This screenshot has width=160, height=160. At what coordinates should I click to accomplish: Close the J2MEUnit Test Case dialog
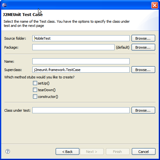(x=155, y=5)
